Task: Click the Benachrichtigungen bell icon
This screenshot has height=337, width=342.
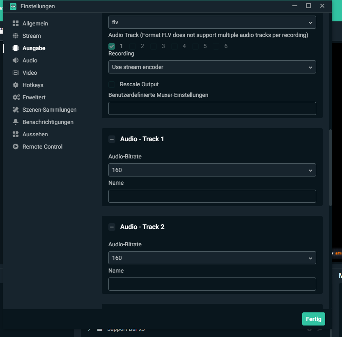Action: pos(16,122)
